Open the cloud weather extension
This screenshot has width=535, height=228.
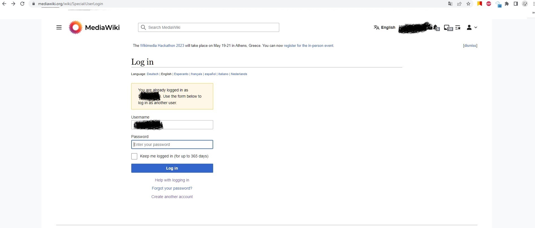pyautogui.click(x=498, y=4)
